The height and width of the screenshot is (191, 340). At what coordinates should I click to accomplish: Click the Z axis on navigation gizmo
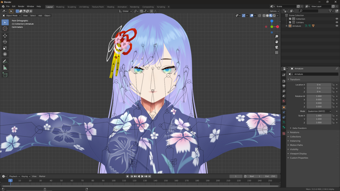[x=272, y=21]
